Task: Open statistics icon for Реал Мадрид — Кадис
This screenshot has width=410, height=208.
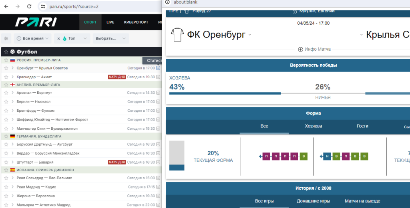Action: pos(158,187)
